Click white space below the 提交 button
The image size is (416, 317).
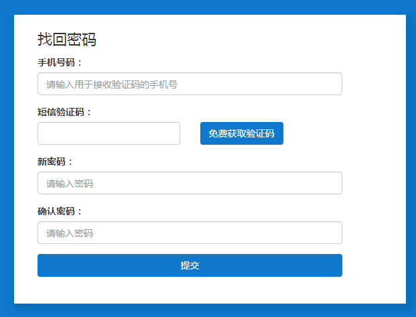190,290
